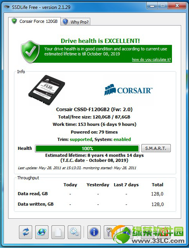Click the 'Data read, GB' row label
The width and height of the screenshot is (189, 249).
(33, 194)
